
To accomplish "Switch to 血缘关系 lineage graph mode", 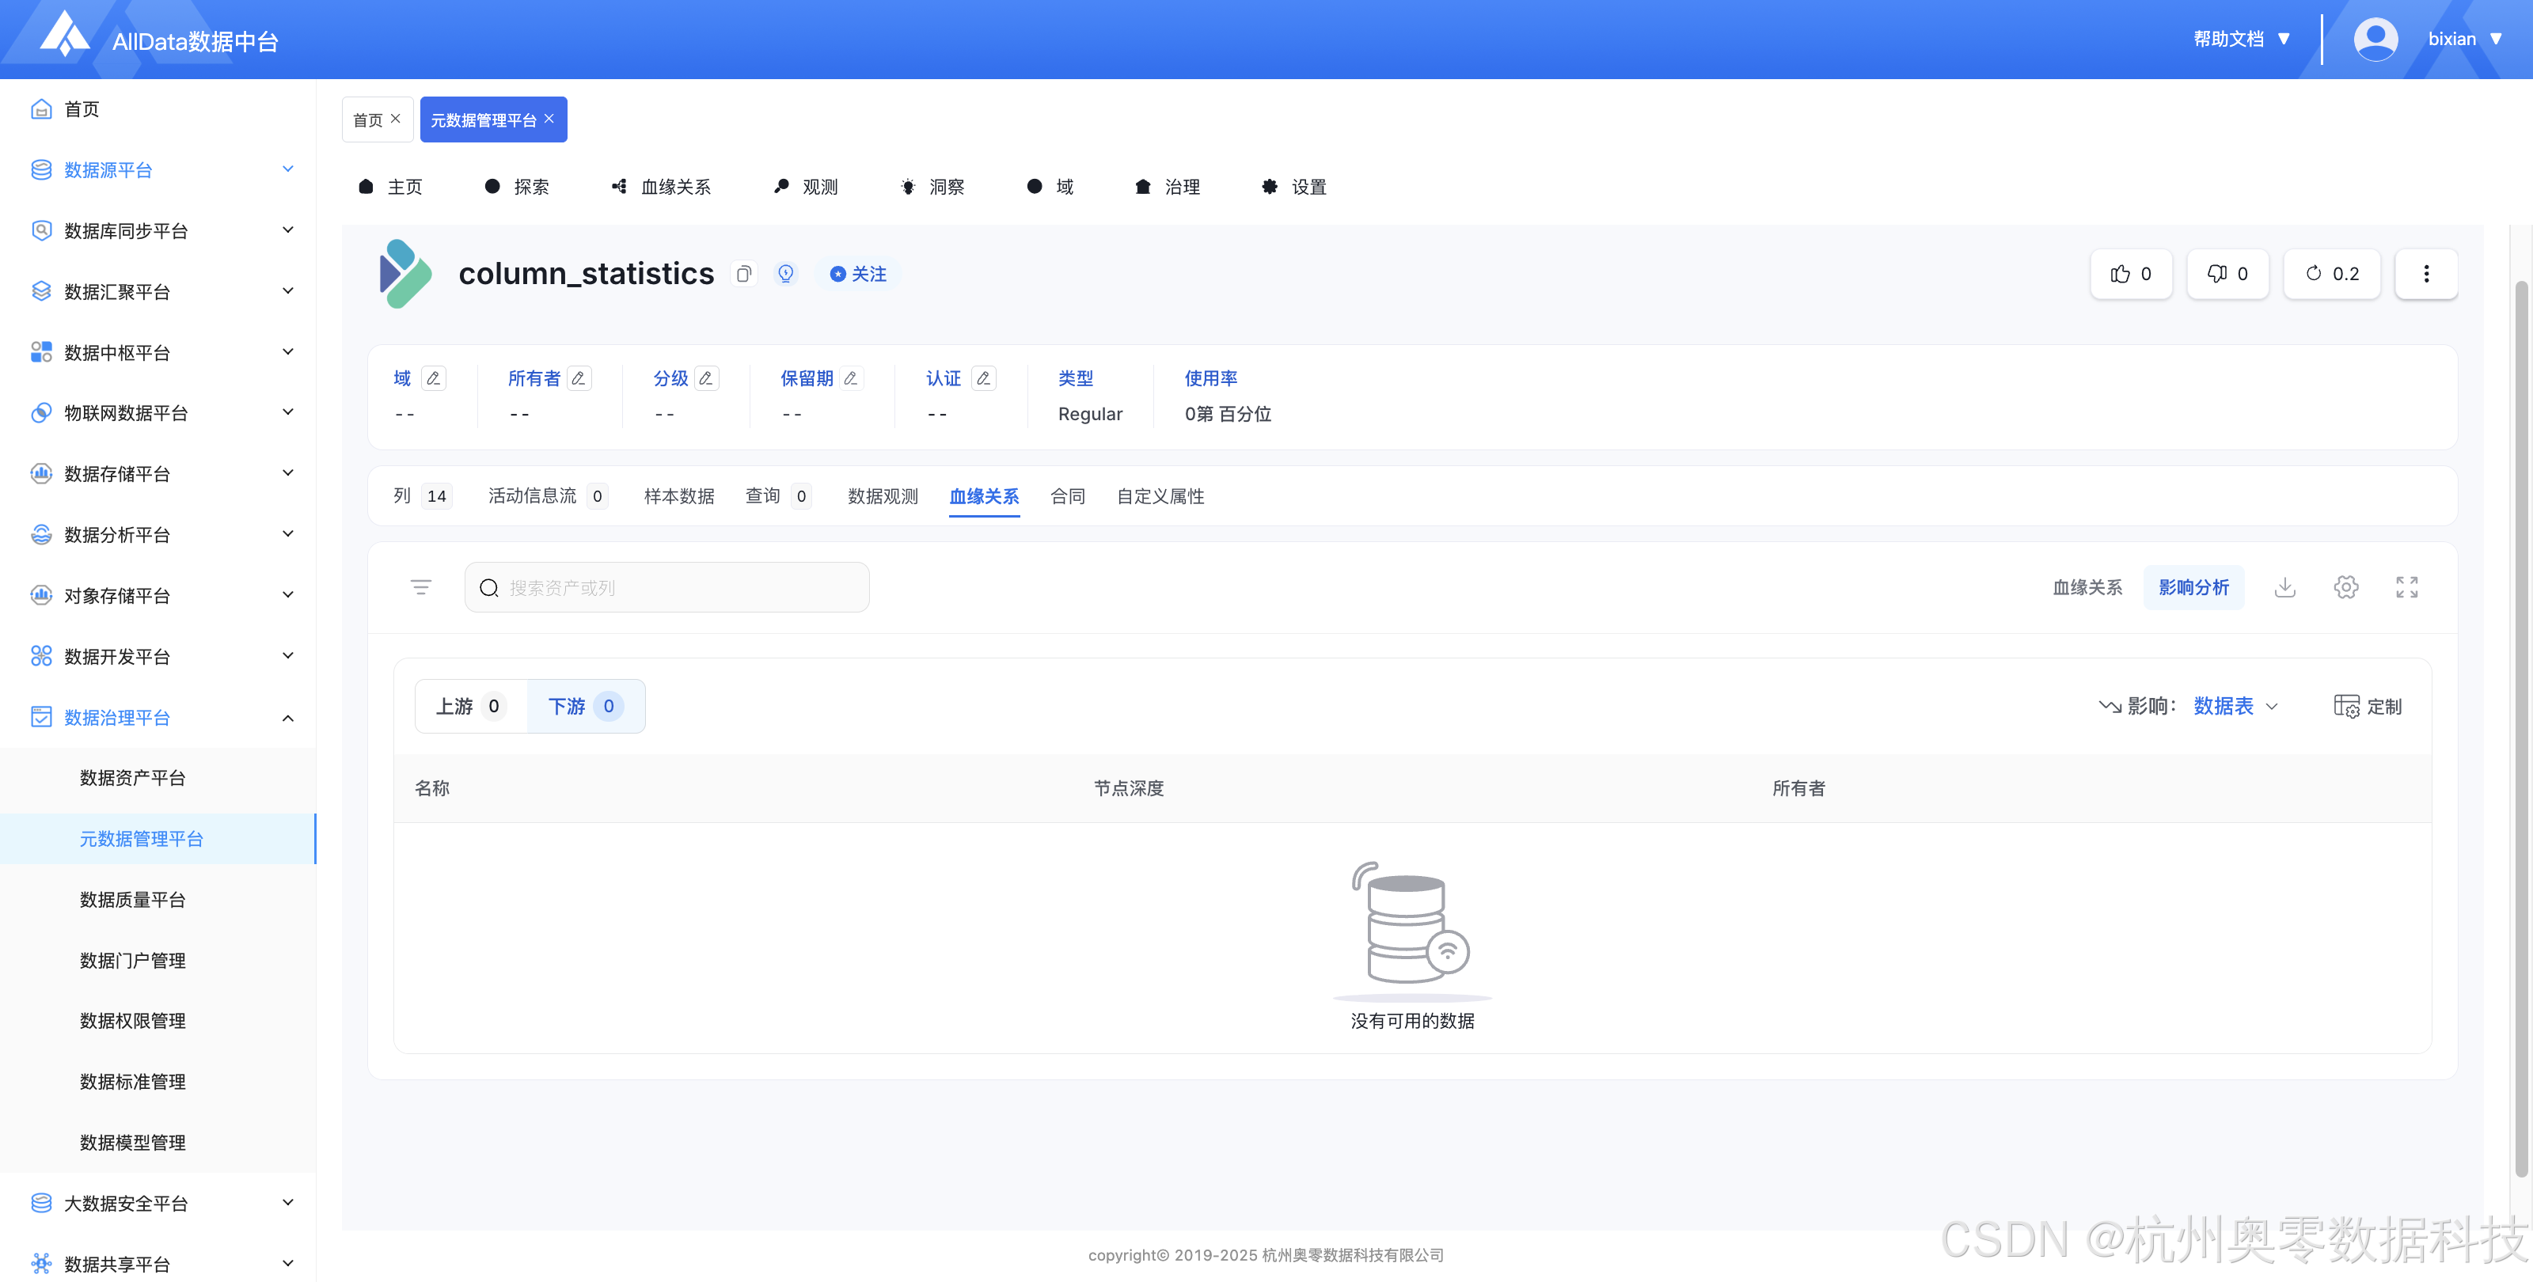I will click(x=2087, y=587).
